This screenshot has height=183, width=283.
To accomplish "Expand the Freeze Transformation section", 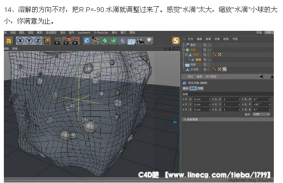I will tap(191, 119).
